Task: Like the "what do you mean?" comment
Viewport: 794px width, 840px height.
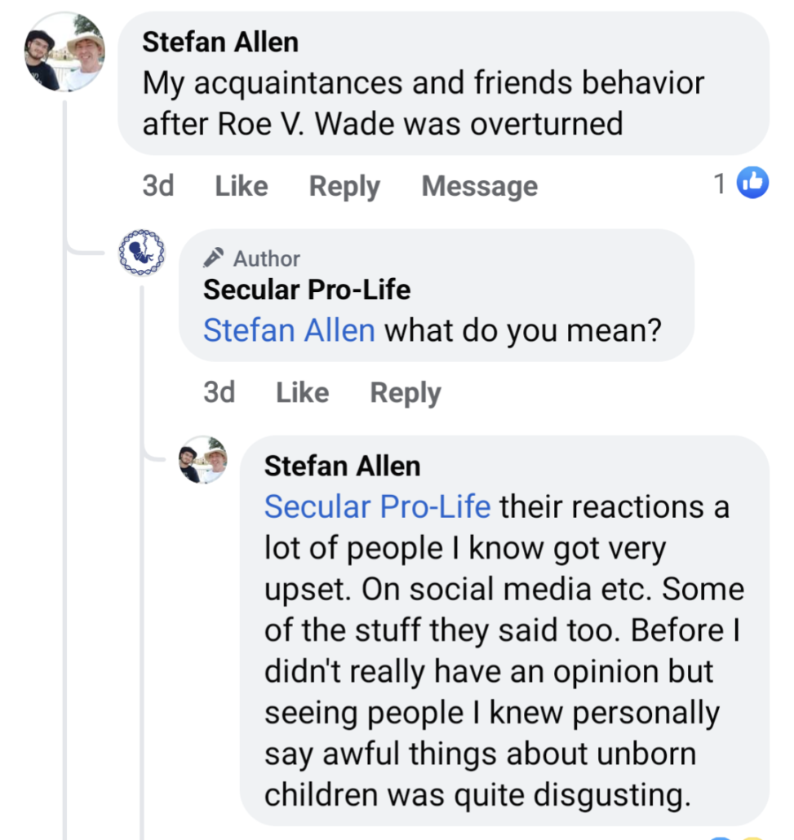Action: point(302,392)
